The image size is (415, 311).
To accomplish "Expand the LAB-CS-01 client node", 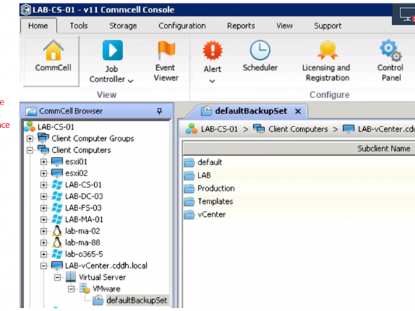I will [44, 185].
